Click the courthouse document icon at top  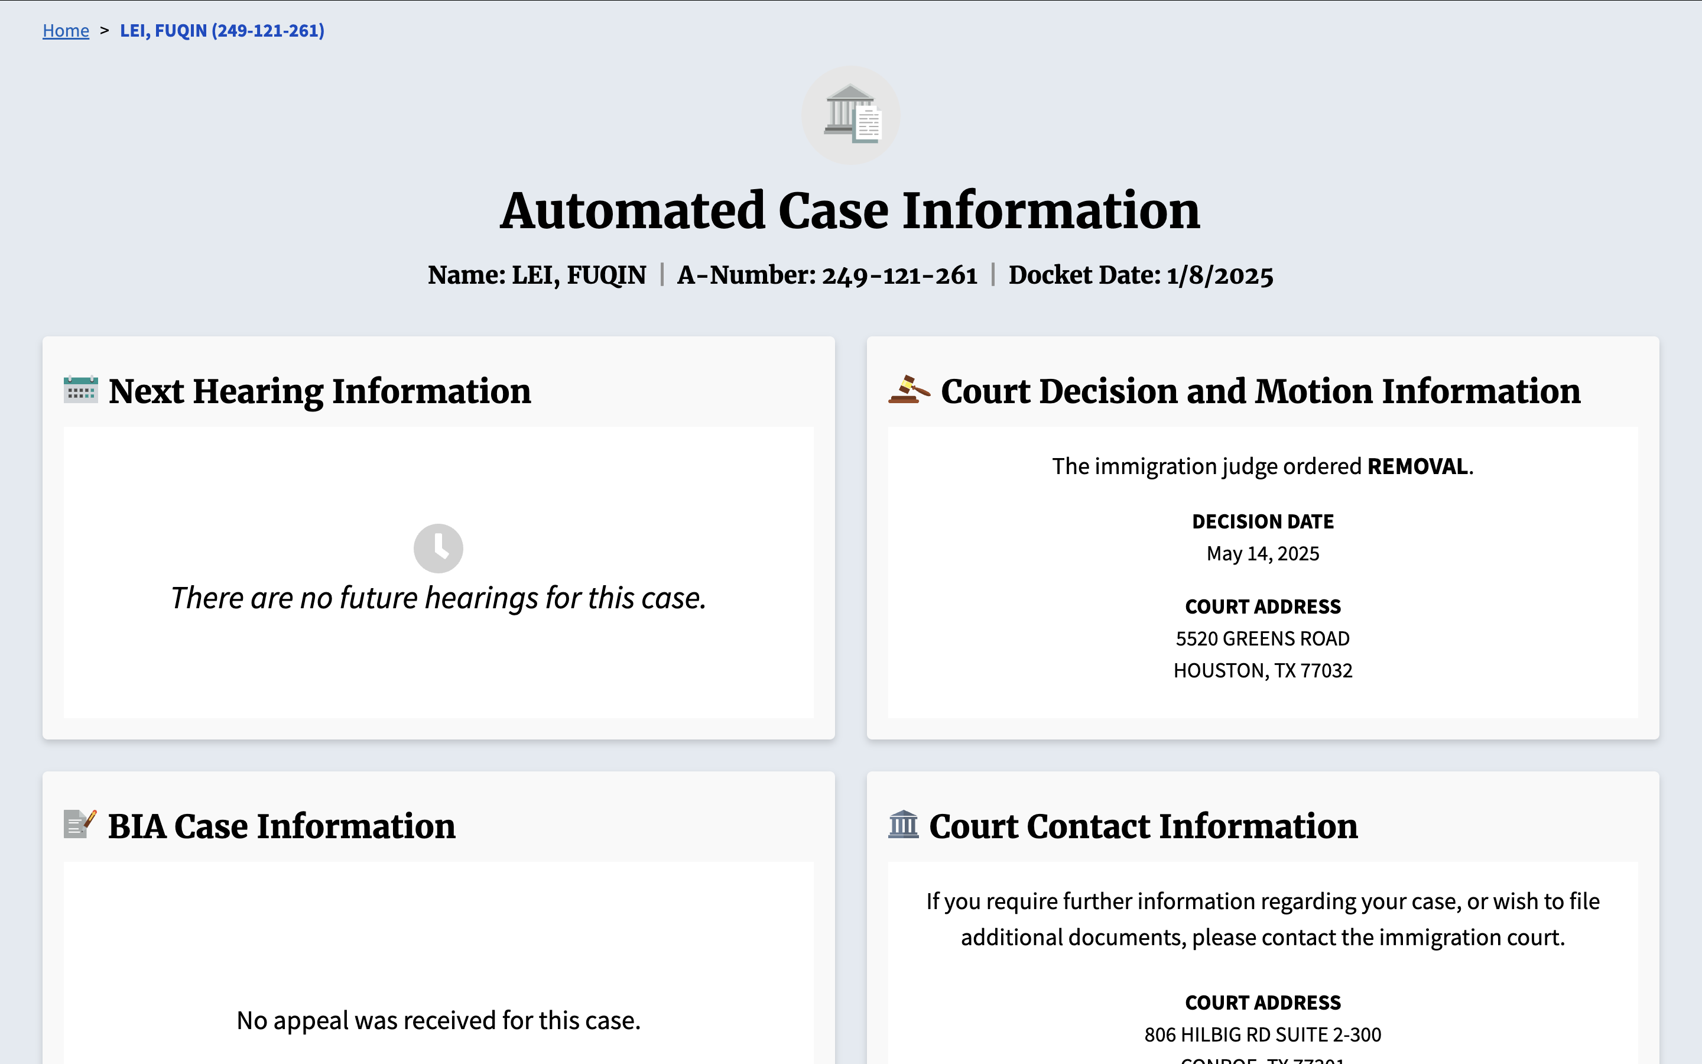(x=851, y=115)
